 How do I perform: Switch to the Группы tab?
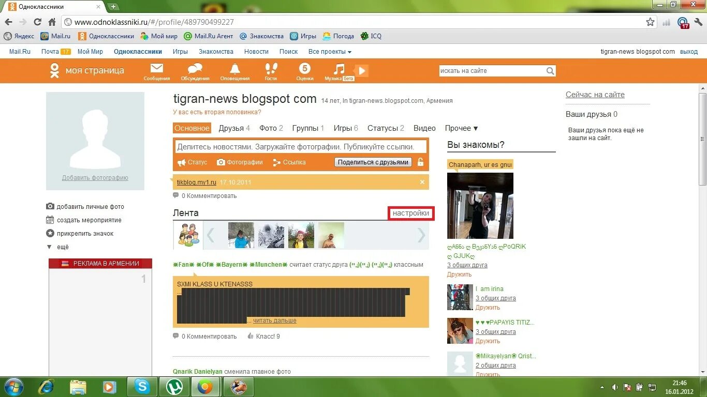[308, 128]
